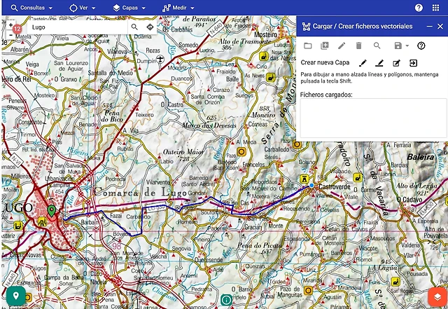Click the yellow circle icon near Manguitas
The width and height of the screenshot is (448, 309).
coord(308,290)
